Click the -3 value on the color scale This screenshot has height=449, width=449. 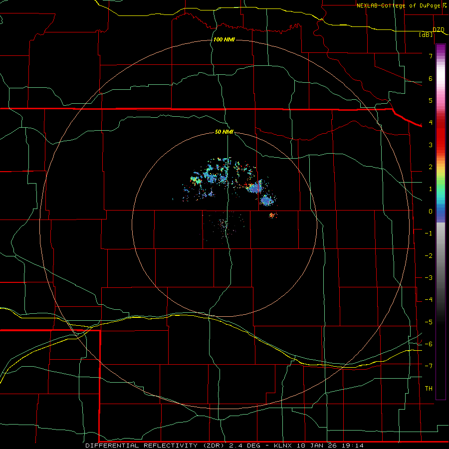(429, 278)
